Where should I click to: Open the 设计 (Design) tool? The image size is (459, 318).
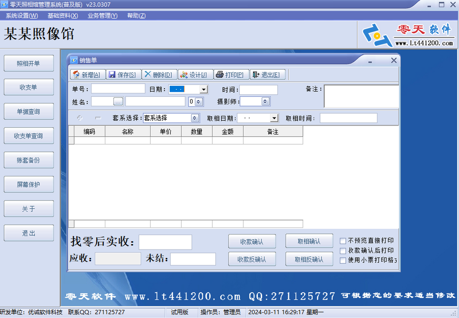195,75
